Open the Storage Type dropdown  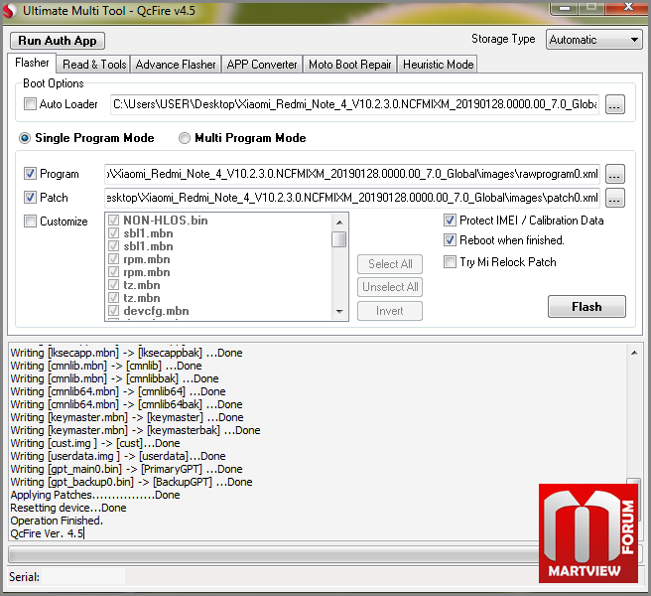coord(594,40)
